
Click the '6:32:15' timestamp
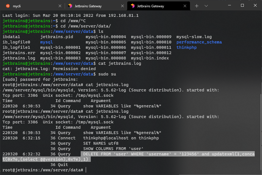point(31,138)
